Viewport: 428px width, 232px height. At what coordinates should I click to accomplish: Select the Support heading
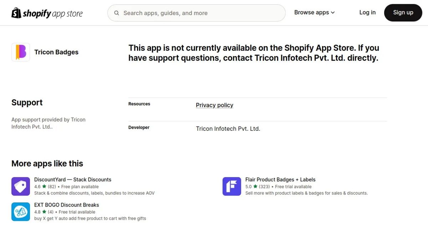27,102
